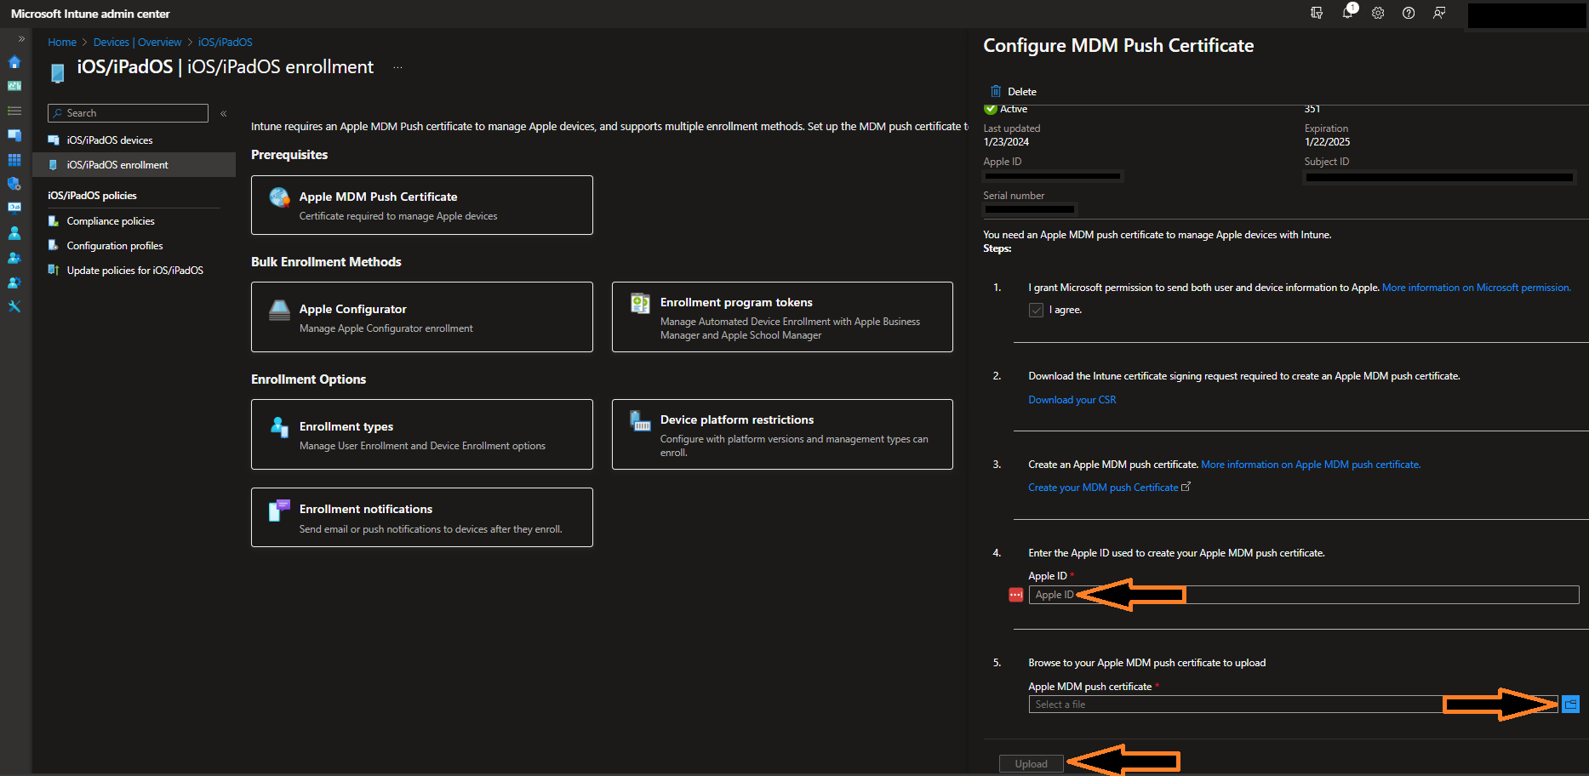This screenshot has width=1589, height=776.
Task: Click the Upload button
Action: [1031, 763]
